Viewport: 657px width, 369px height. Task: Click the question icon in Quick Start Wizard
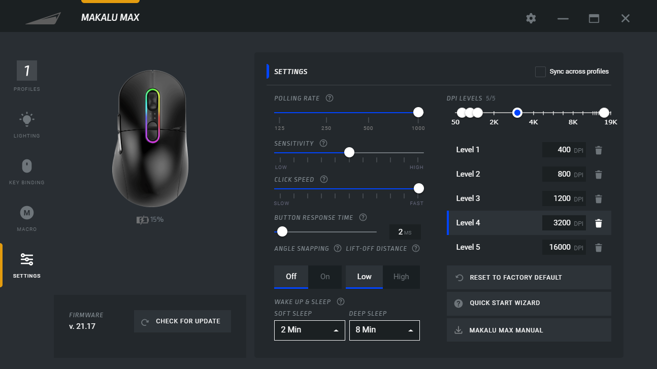point(458,304)
